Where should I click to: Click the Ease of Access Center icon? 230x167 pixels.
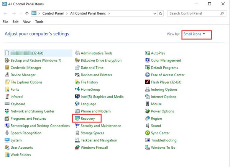tap(148, 75)
